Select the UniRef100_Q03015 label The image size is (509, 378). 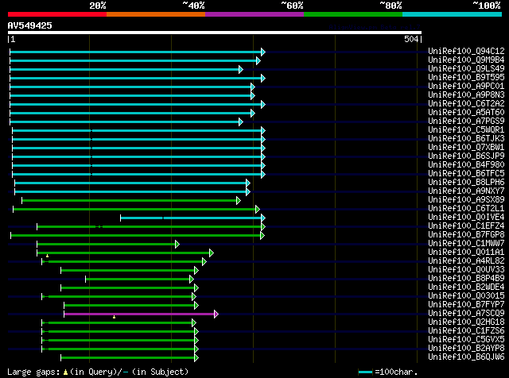(466, 296)
